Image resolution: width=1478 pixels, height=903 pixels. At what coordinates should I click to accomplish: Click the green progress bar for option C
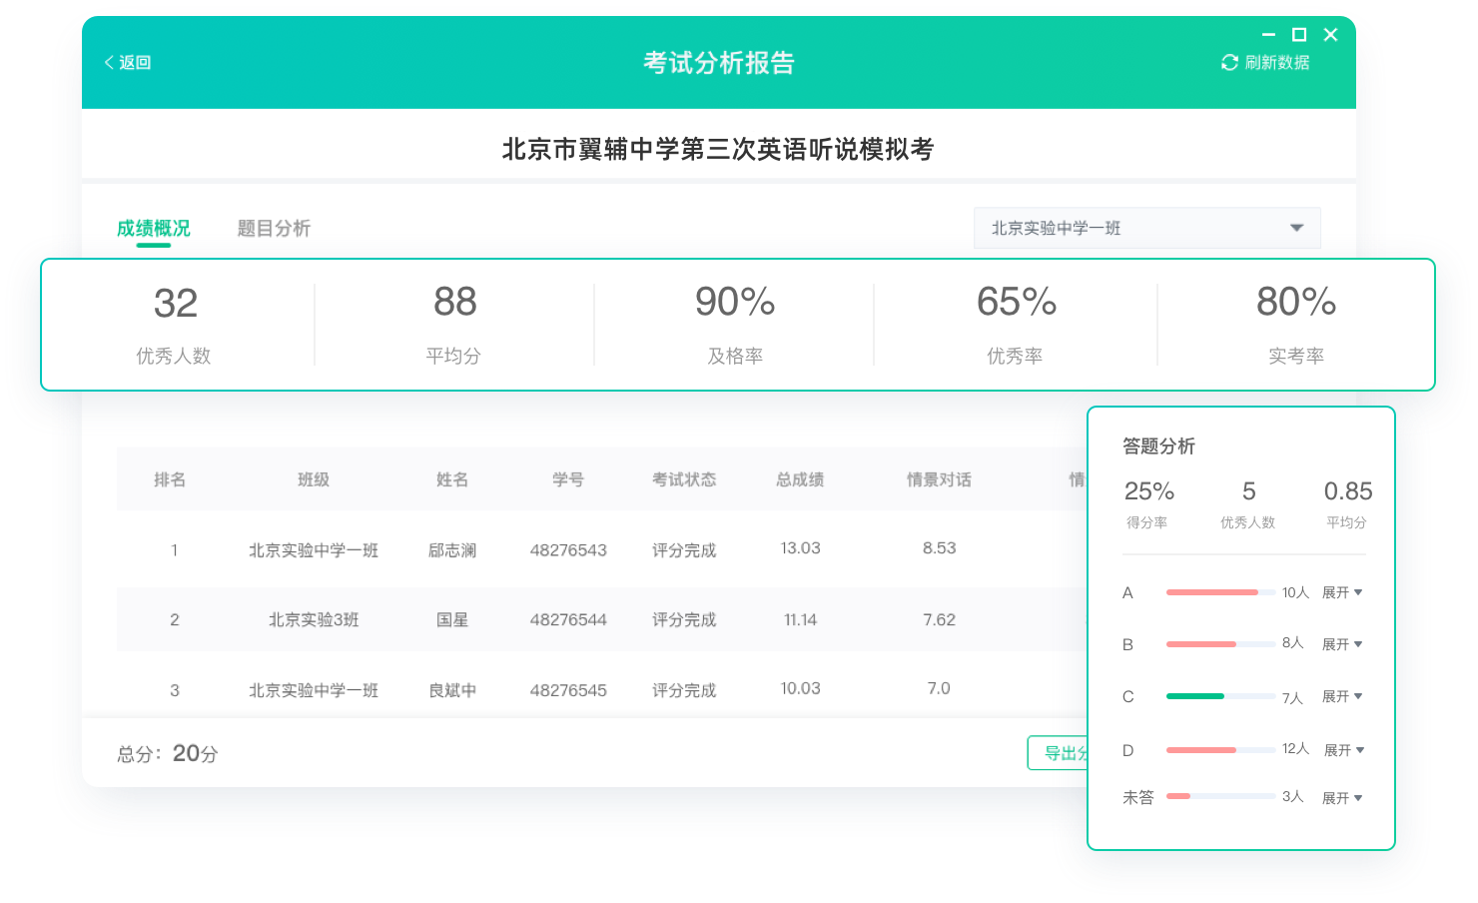coord(1195,696)
